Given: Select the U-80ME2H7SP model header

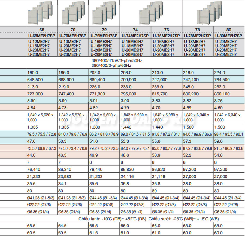Looking at the screenshot, I should coord(229,36).
